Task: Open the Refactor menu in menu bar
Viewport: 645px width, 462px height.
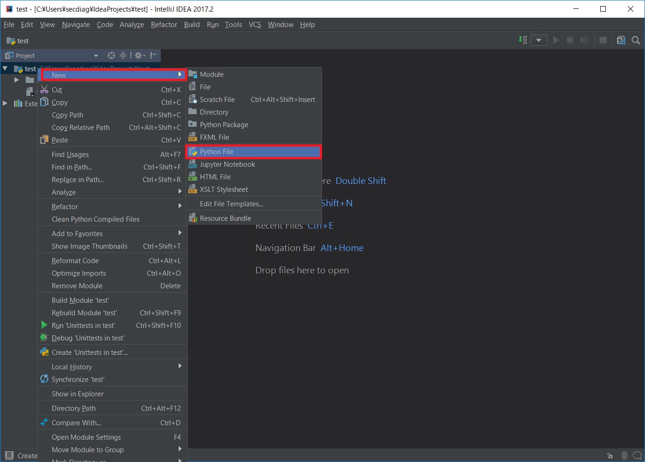Action: point(164,25)
